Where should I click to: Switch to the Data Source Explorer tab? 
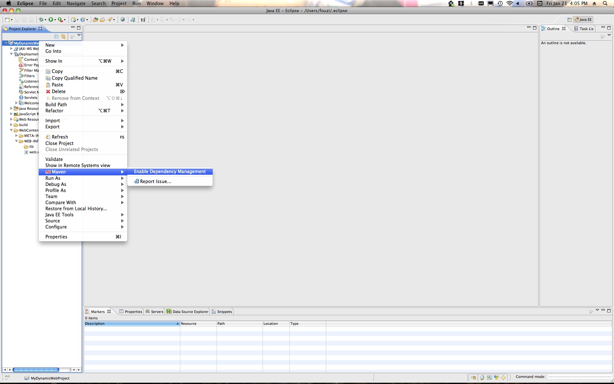[x=187, y=312]
